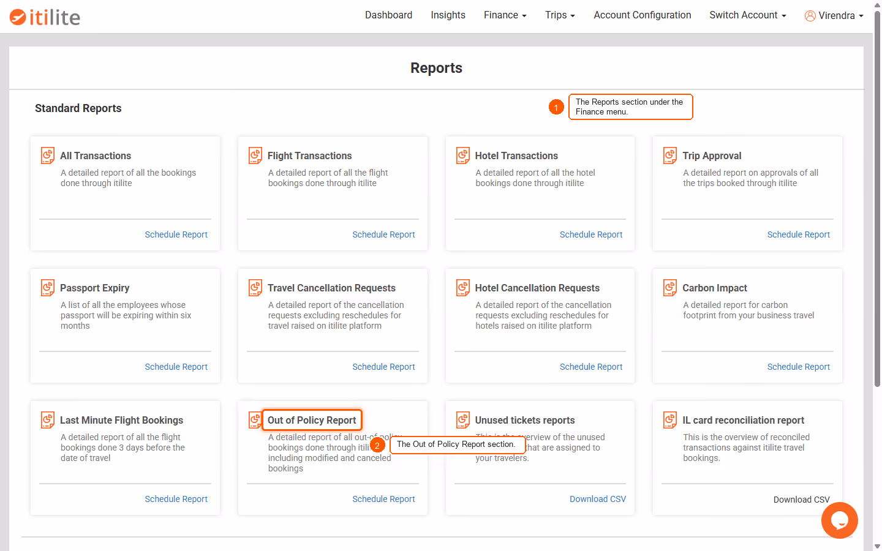
Task: Click the Travel Cancellation Requests report icon
Action: (x=255, y=288)
